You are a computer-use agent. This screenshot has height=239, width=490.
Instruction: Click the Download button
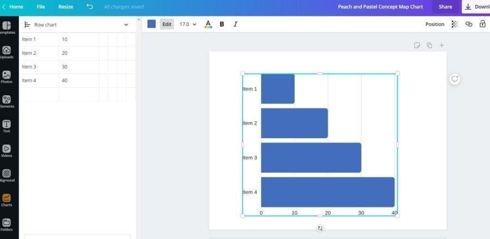[477, 7]
